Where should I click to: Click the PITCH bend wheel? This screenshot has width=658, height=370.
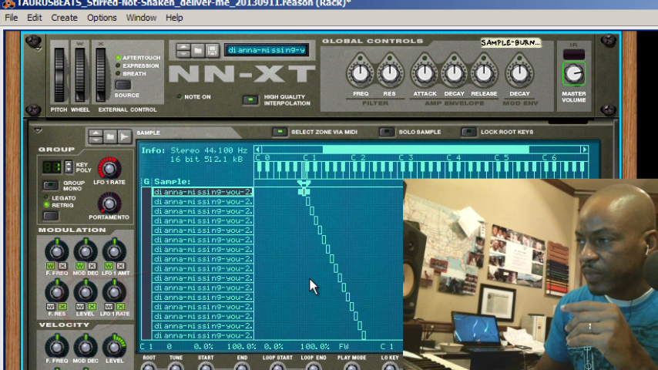tap(59, 74)
